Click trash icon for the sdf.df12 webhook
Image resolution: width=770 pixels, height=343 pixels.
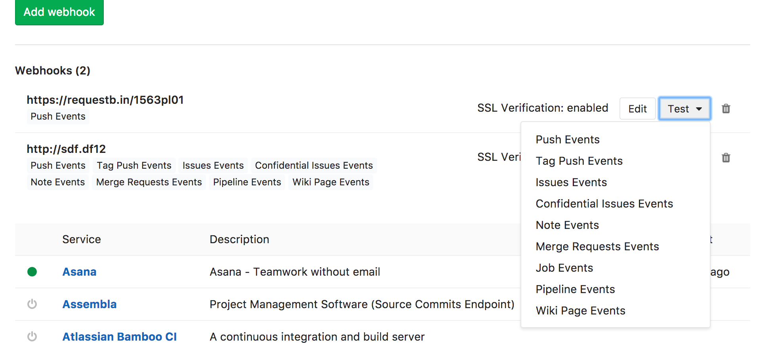click(x=726, y=158)
